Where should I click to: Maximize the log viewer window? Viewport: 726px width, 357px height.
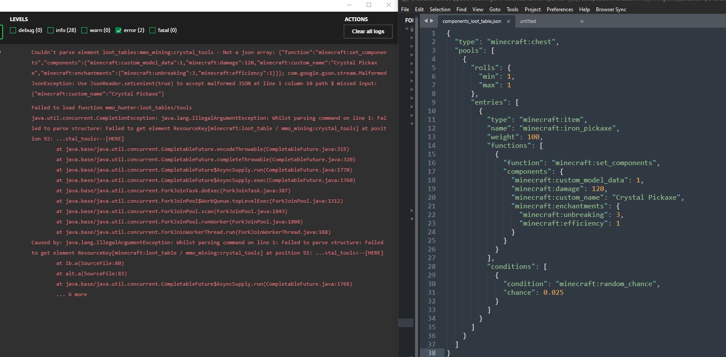[x=369, y=5]
